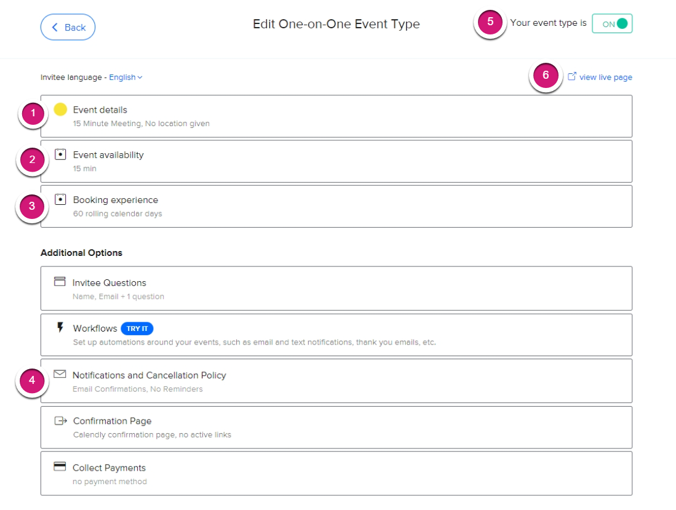676x510 pixels.
Task: Click the Notifications envelope icon
Action: coord(60,374)
